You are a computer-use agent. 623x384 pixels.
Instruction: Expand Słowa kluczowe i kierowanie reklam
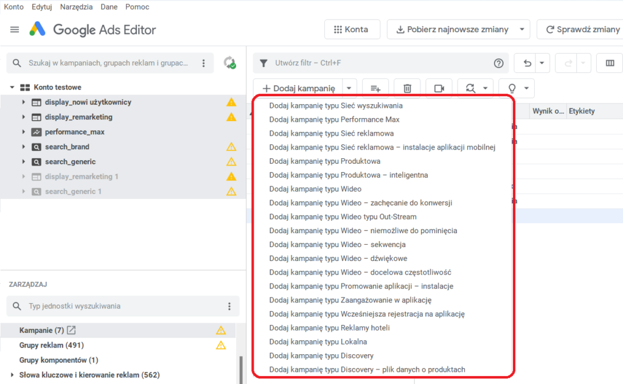click(x=12, y=375)
